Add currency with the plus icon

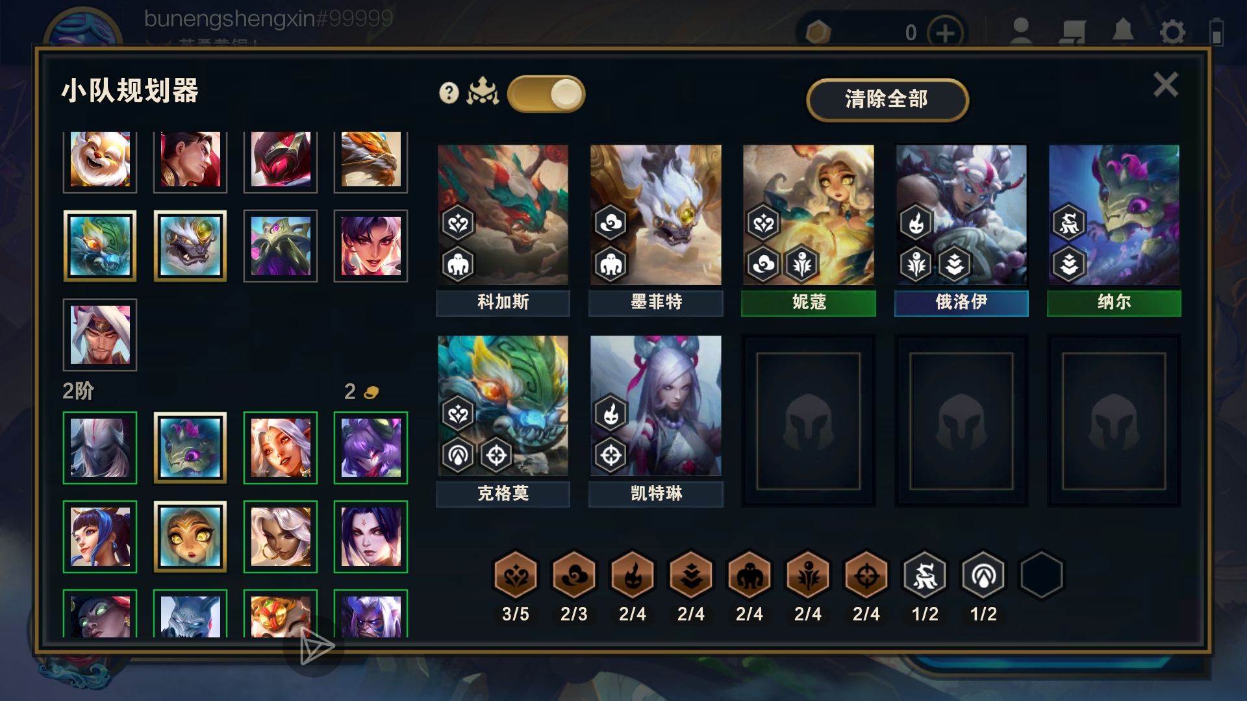(945, 32)
